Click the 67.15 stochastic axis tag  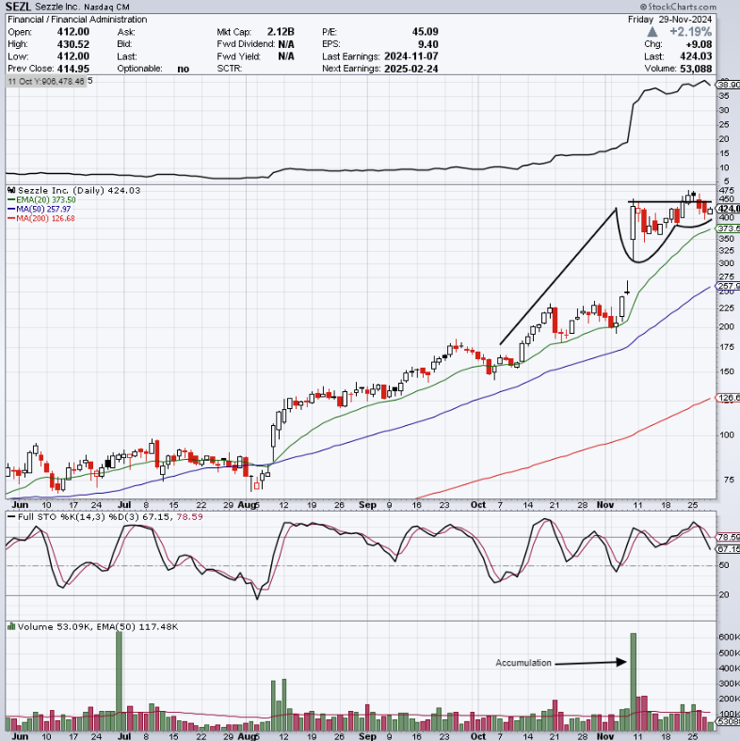[728, 549]
